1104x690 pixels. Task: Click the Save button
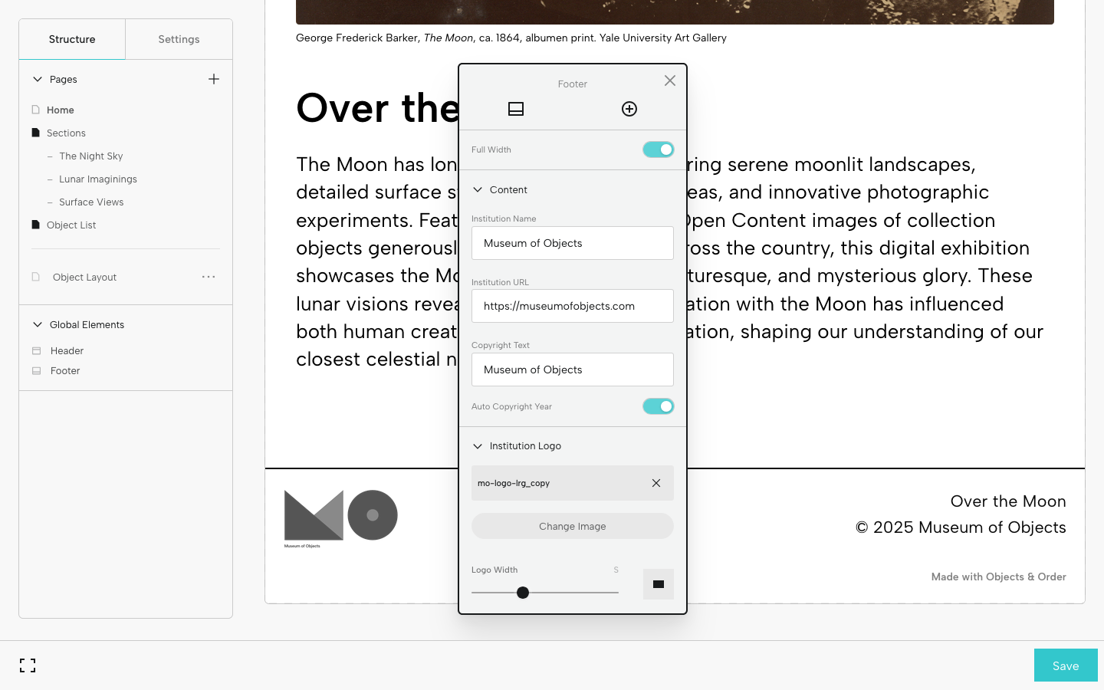point(1066,665)
